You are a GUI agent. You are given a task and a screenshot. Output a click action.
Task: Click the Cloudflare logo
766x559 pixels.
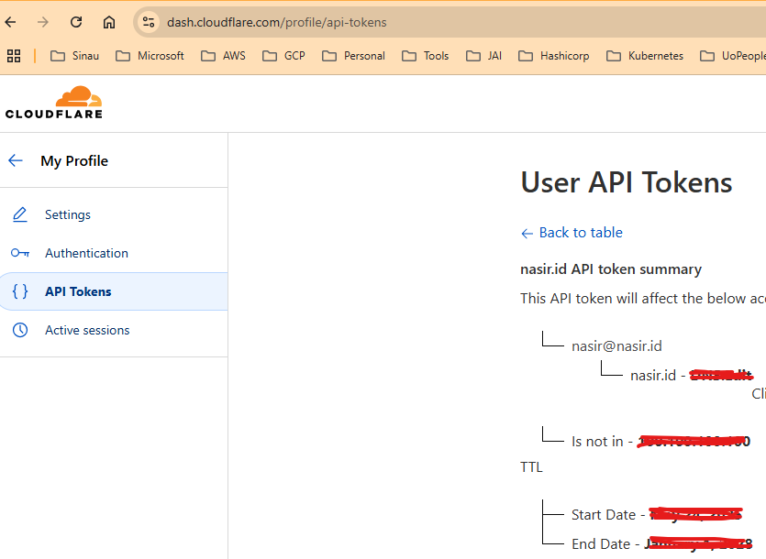(x=54, y=103)
